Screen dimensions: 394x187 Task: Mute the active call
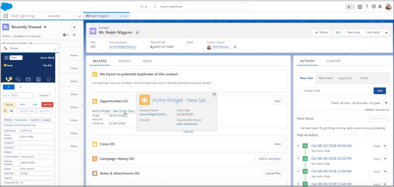(x=22, y=105)
